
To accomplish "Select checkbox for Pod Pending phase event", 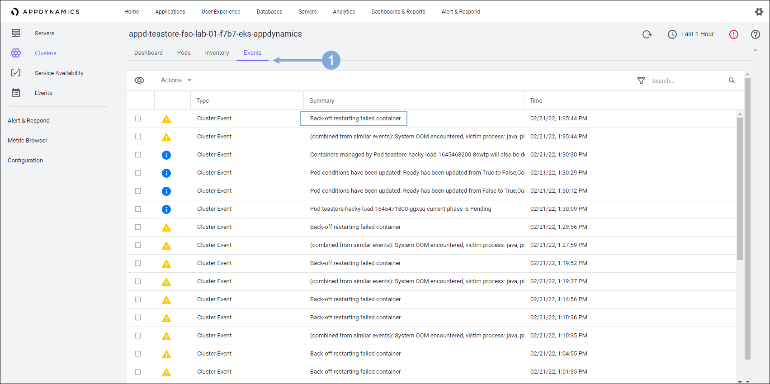I will point(138,209).
